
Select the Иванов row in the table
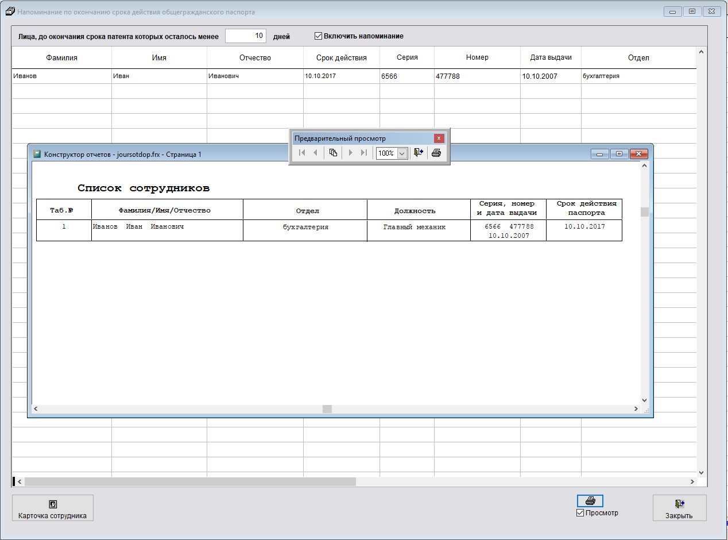tap(61, 76)
